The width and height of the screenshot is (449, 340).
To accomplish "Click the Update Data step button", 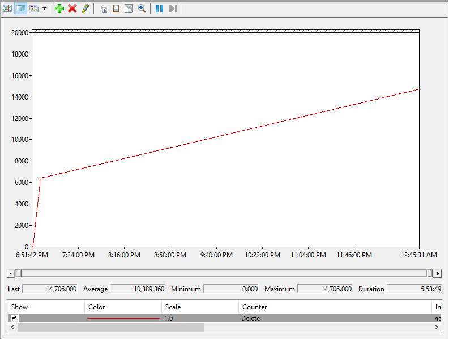I will coord(173,8).
